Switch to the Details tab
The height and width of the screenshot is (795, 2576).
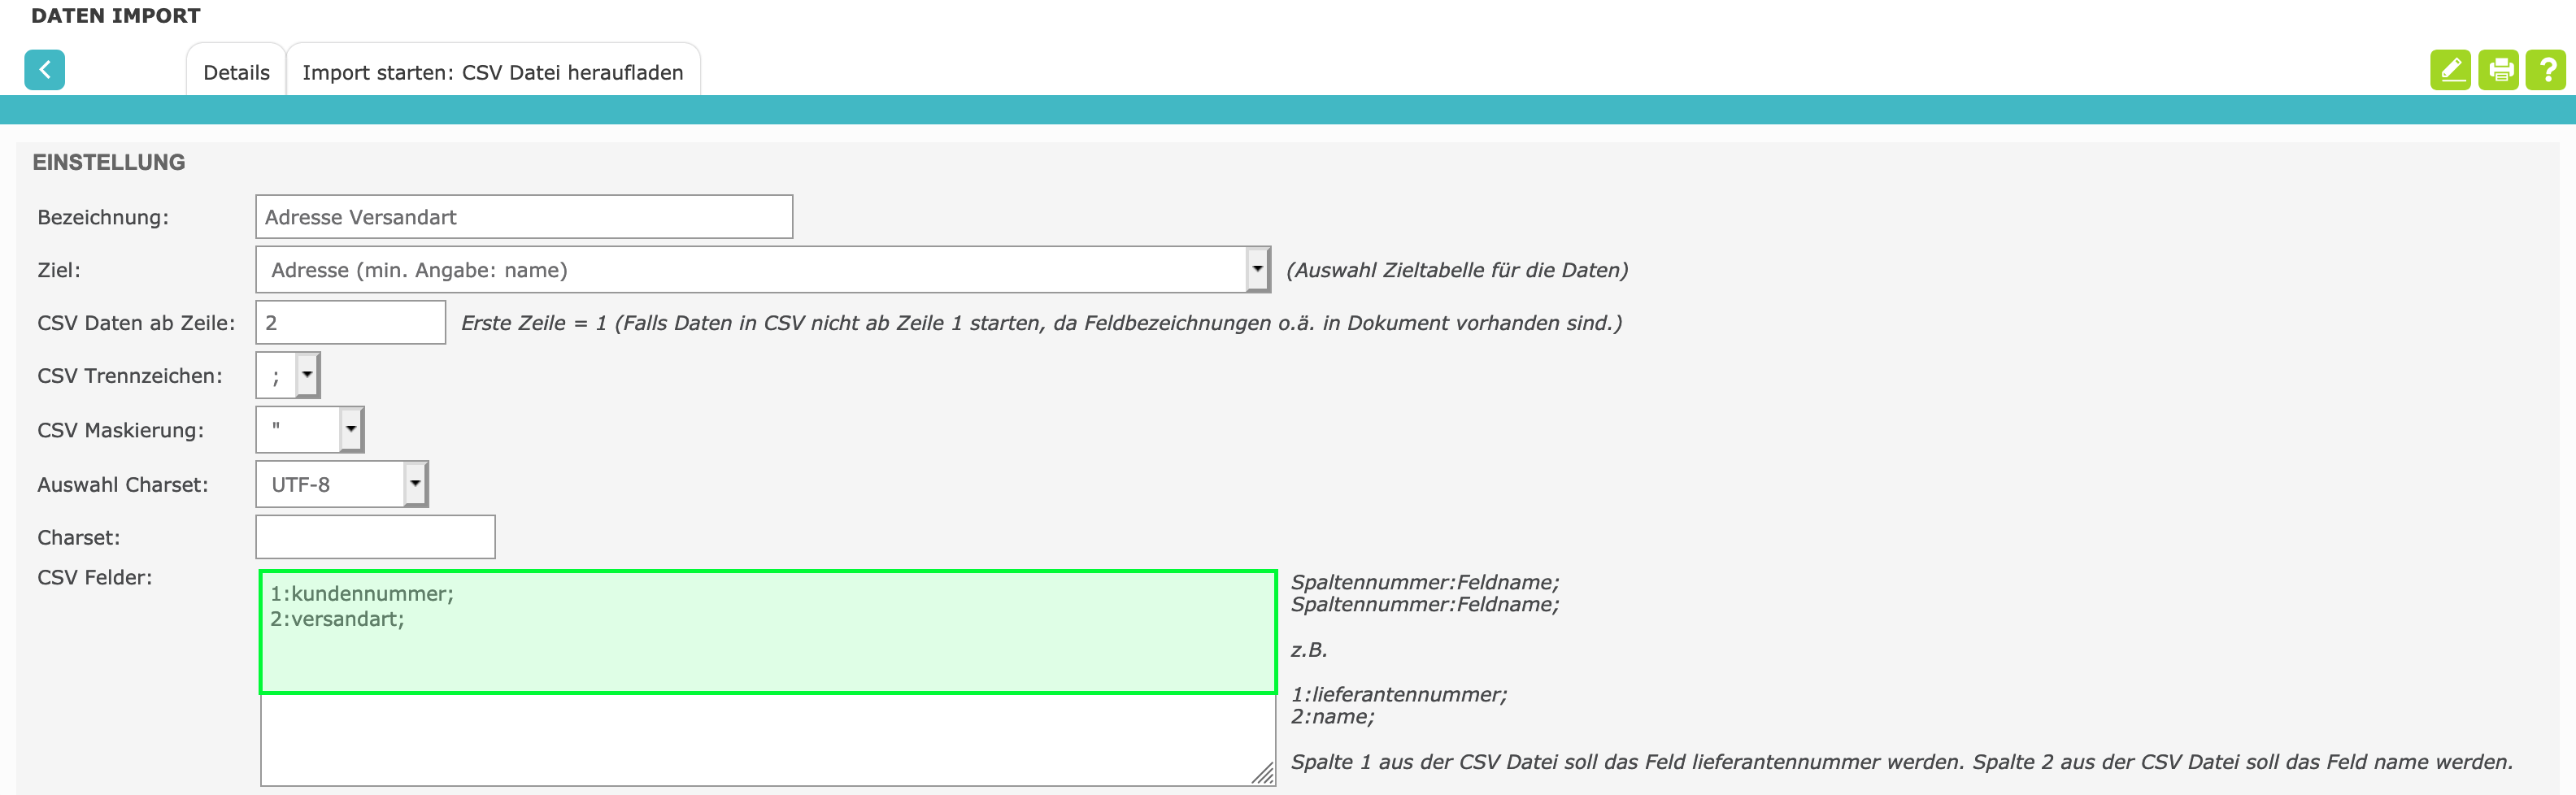click(x=236, y=73)
